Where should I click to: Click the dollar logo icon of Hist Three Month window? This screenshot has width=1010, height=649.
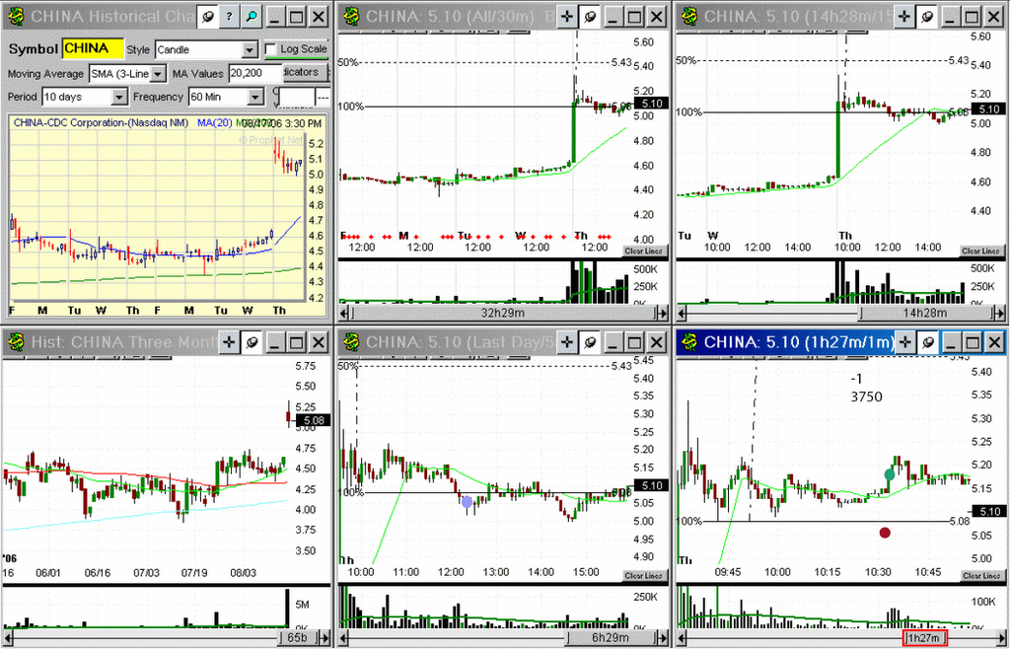17,342
